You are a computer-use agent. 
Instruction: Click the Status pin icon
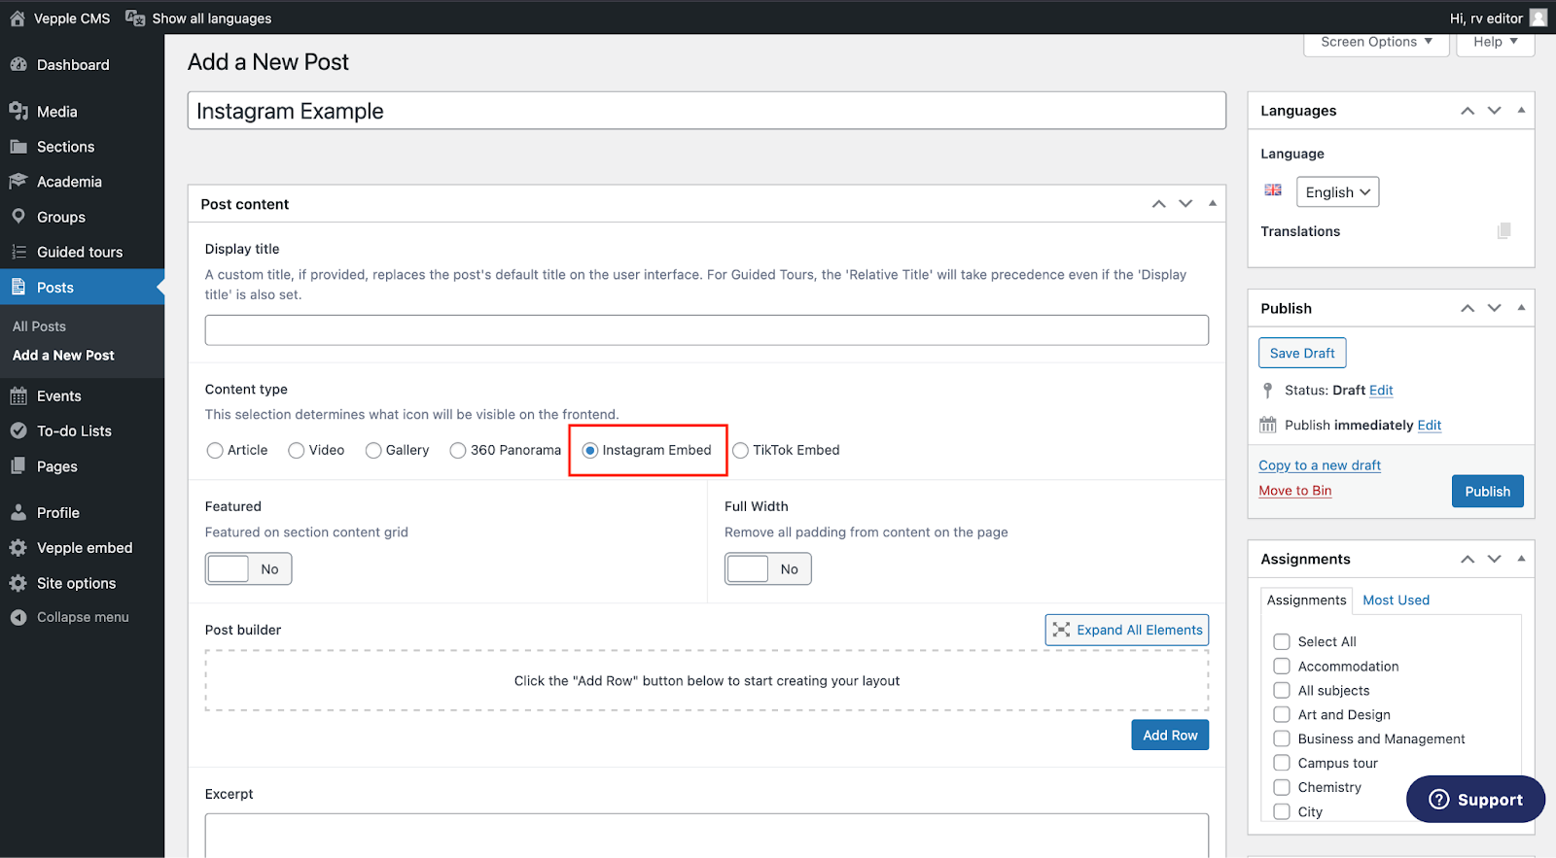[x=1267, y=390]
